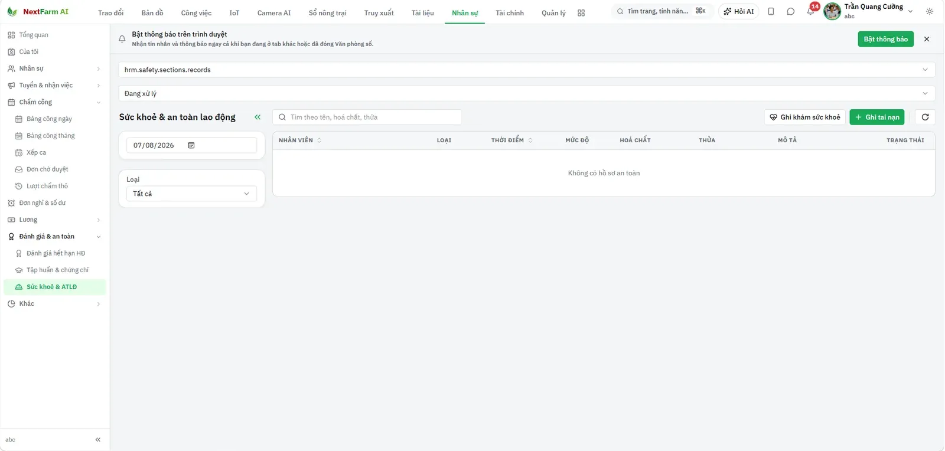Open Tập huấn & chứng chỉ page
945x451 pixels.
pos(55,270)
